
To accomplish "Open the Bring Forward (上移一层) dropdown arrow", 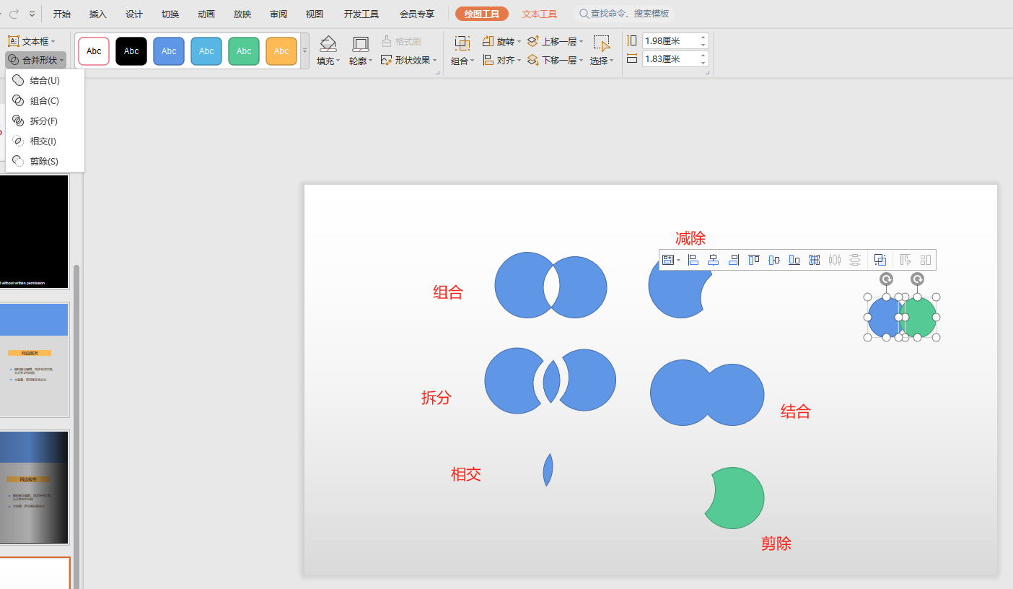I will point(581,42).
